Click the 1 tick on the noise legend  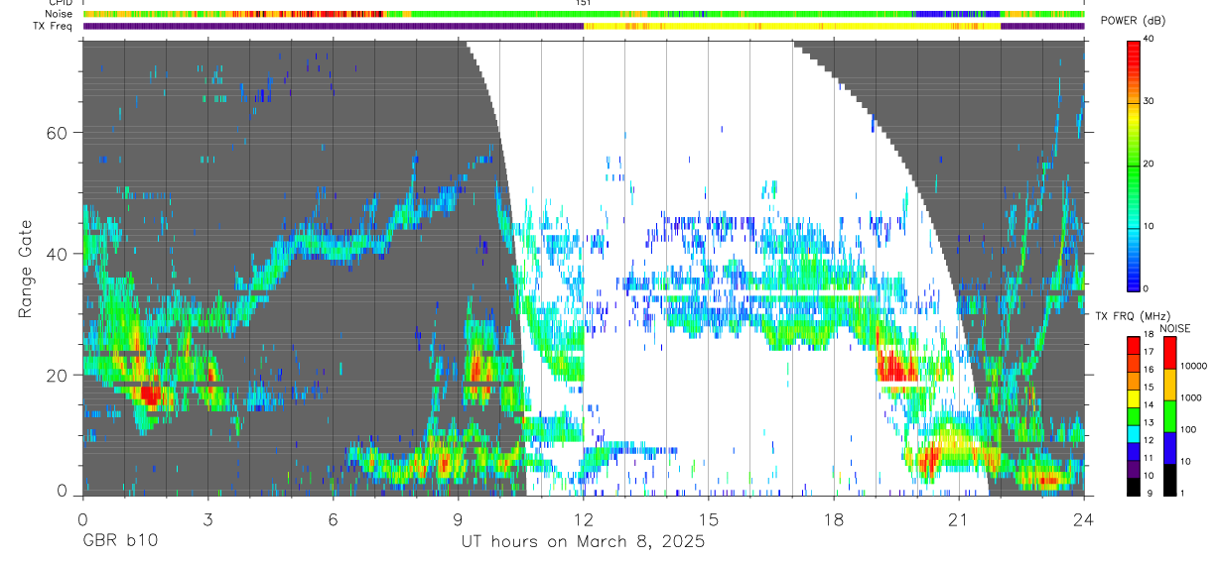coord(1182,493)
